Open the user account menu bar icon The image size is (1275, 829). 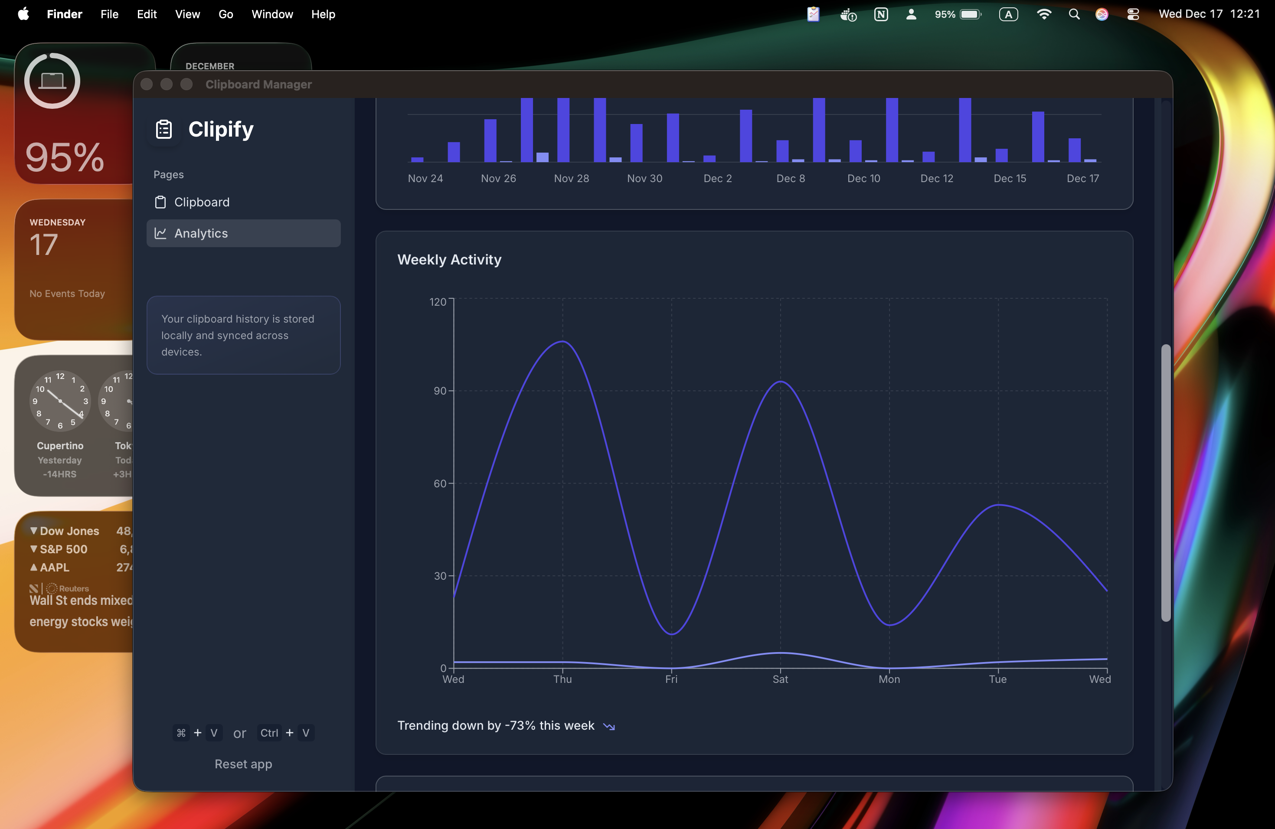(911, 14)
